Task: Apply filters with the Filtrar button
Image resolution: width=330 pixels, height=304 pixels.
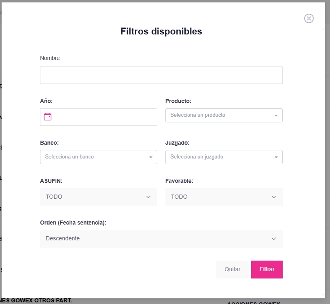Action: tap(267, 270)
